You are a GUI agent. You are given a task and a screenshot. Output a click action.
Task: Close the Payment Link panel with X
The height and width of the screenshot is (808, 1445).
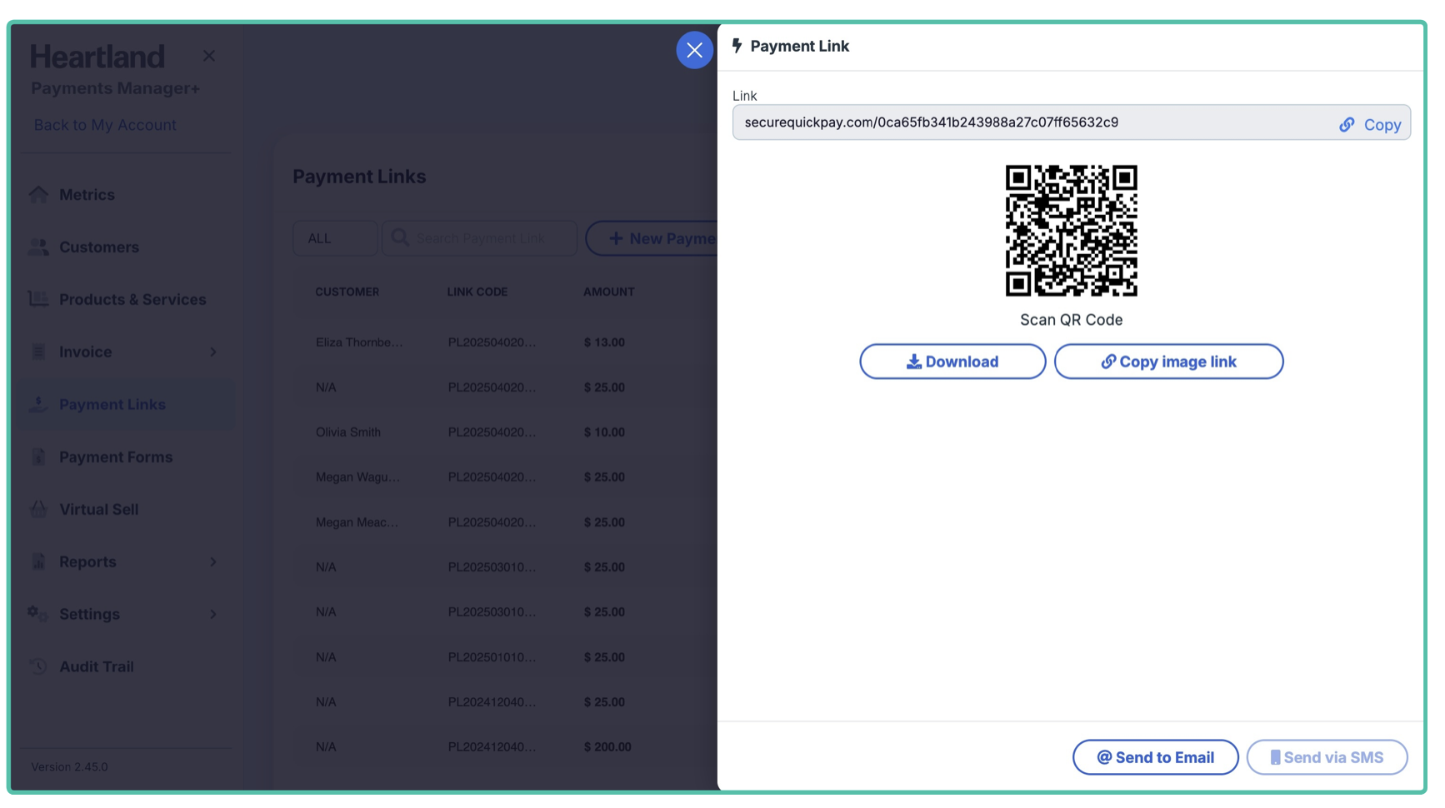click(694, 50)
